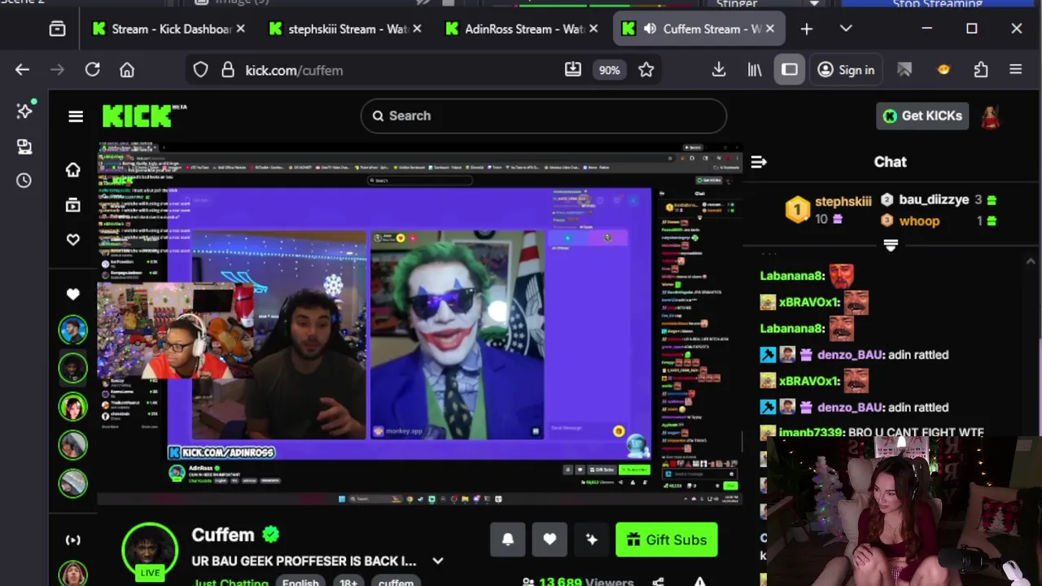Bookmark this page with star
The height and width of the screenshot is (586, 1042).
(x=646, y=70)
